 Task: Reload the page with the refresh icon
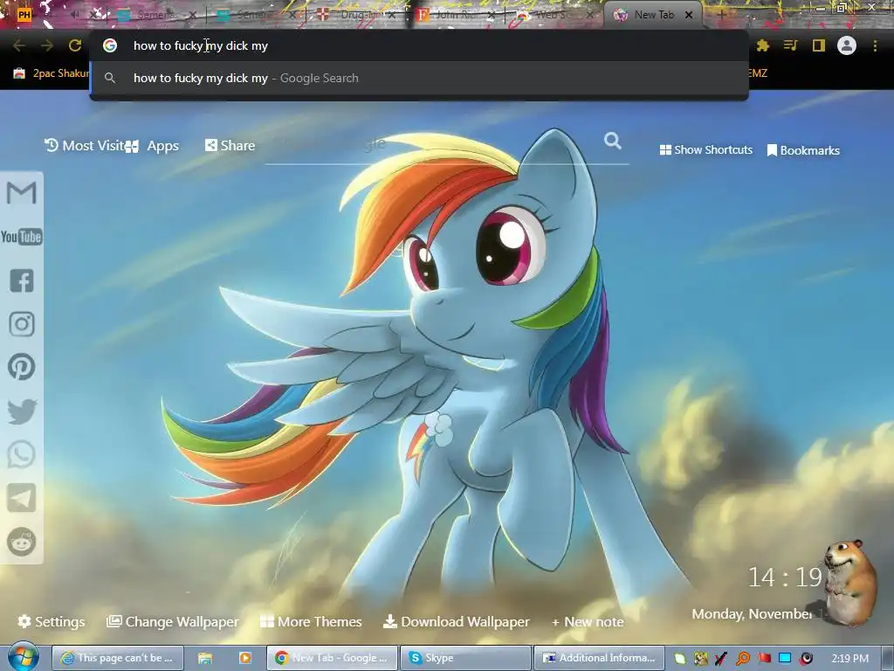tap(75, 45)
